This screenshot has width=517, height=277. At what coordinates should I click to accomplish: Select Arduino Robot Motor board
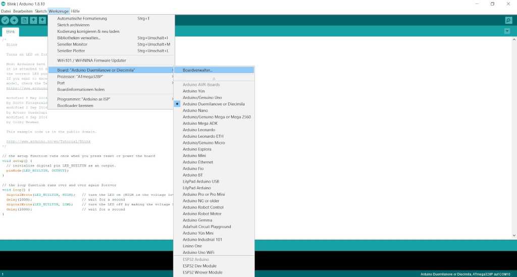click(x=214, y=214)
